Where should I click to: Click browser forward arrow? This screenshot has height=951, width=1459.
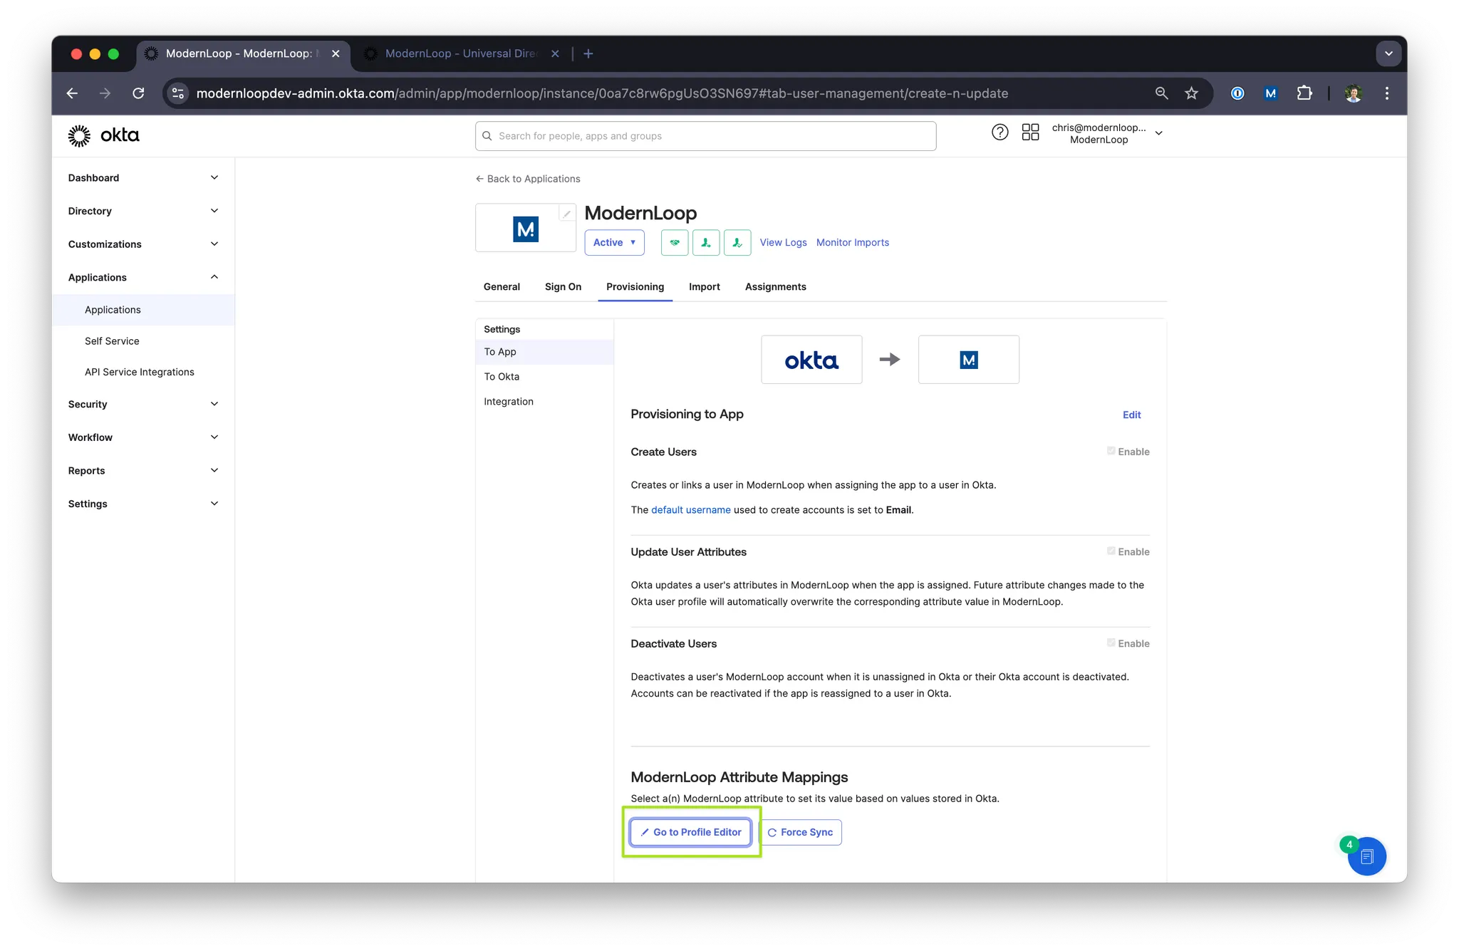(105, 93)
